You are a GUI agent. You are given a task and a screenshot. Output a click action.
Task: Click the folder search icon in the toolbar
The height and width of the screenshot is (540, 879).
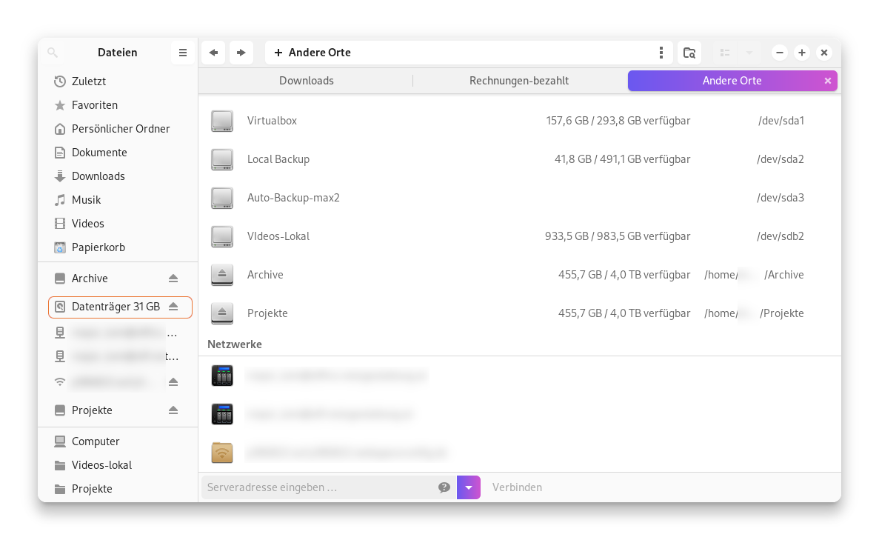click(689, 53)
